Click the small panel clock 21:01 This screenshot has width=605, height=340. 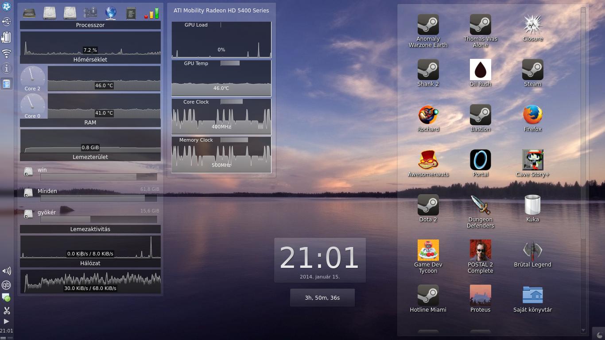click(x=6, y=331)
